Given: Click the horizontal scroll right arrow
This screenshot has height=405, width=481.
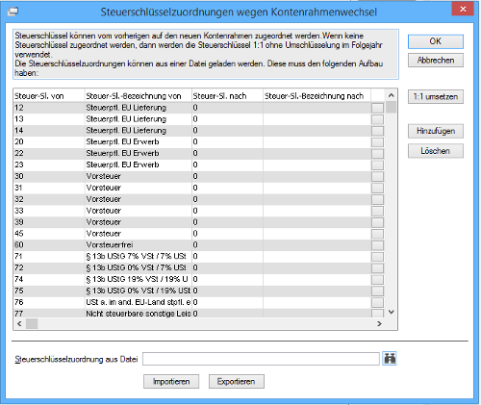Looking at the screenshot, I should point(379,323).
